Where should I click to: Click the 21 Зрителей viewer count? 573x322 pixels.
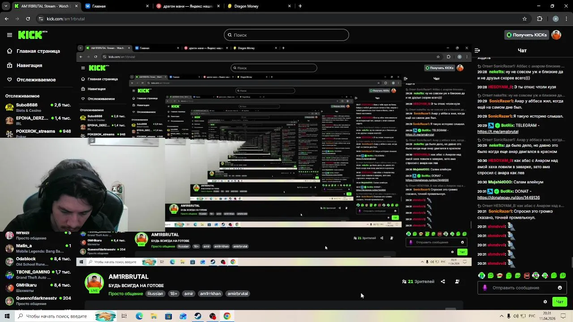pyautogui.click(x=419, y=282)
